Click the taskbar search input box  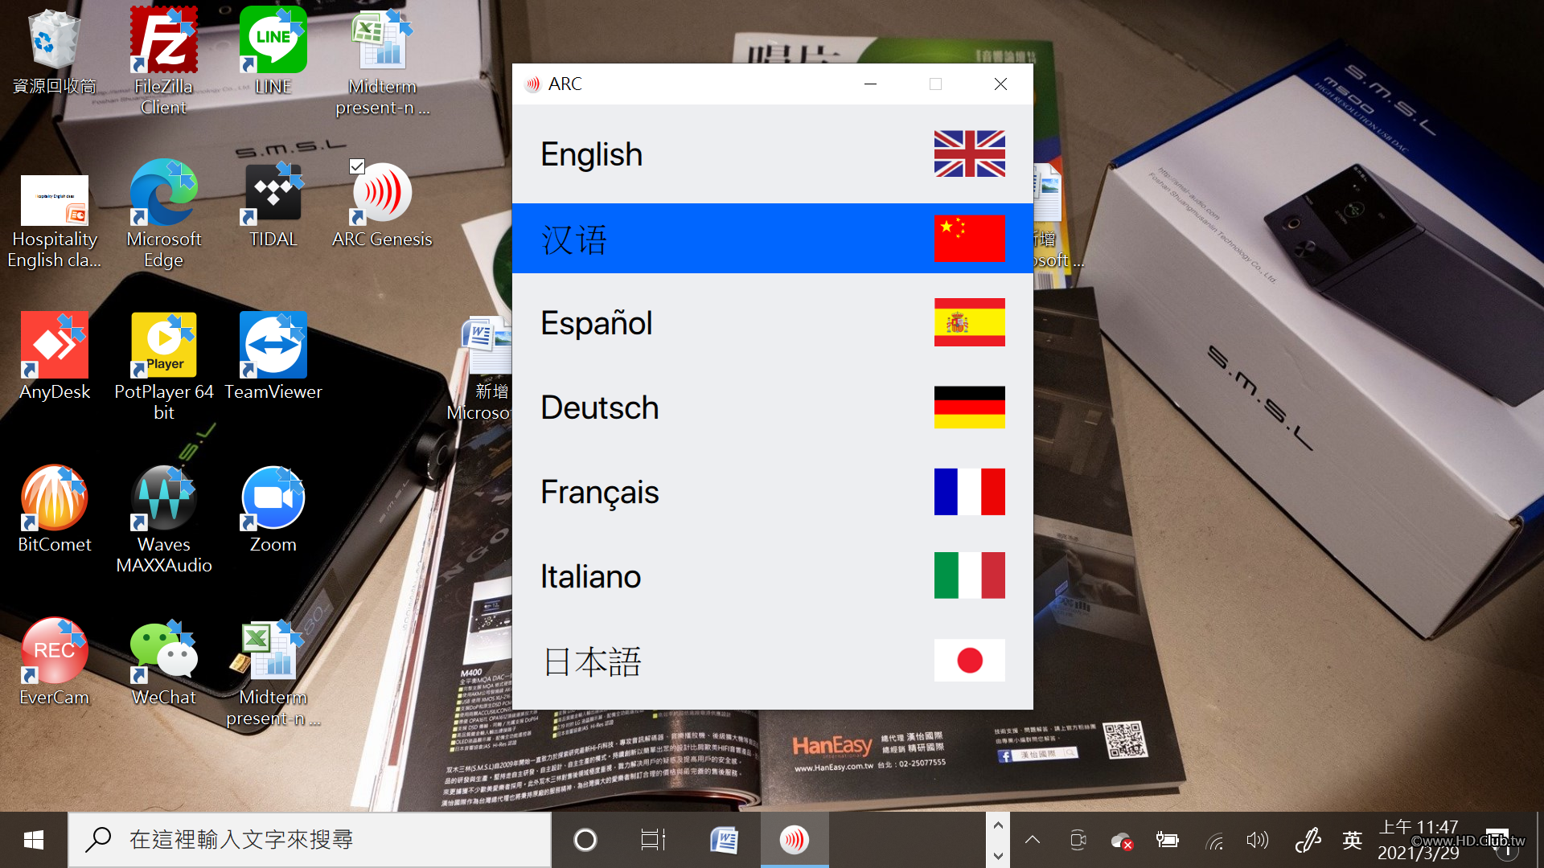[322, 840]
